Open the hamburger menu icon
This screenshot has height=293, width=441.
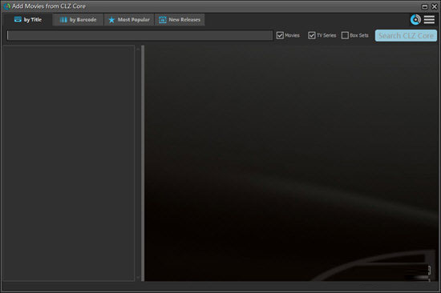(429, 20)
